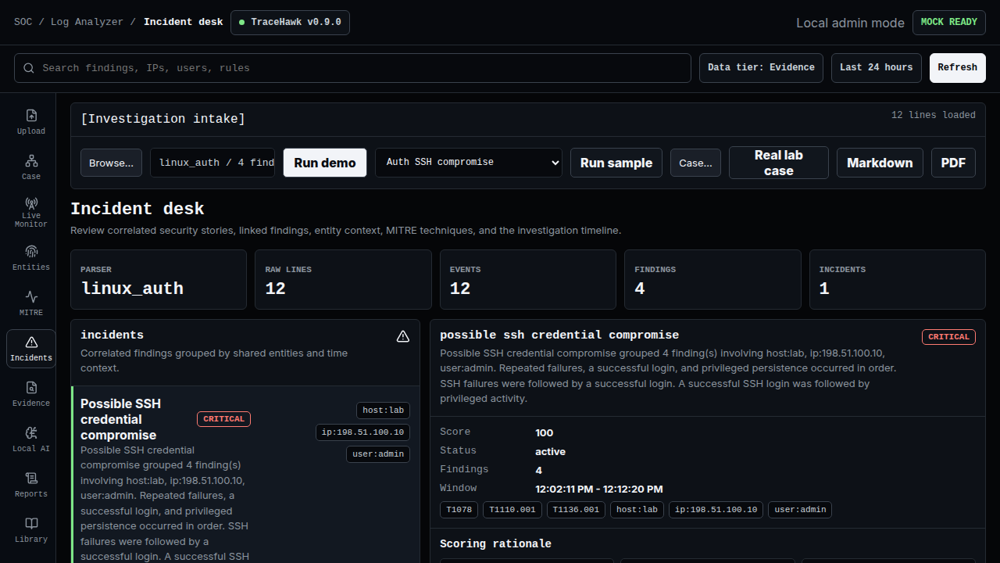Click the host:lab tag in detail panel

tap(637, 510)
